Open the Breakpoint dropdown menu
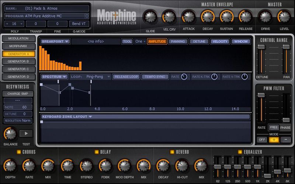The height and width of the screenshot is (184, 295). (x=55, y=42)
